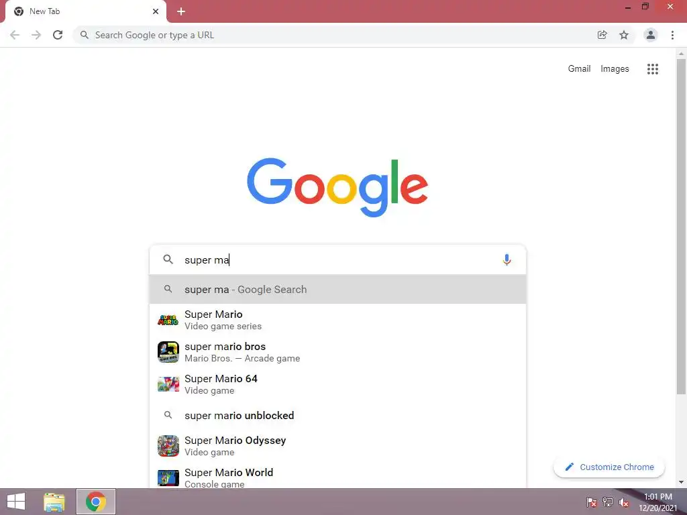Open the Images link
The image size is (687, 515).
pyautogui.click(x=615, y=69)
